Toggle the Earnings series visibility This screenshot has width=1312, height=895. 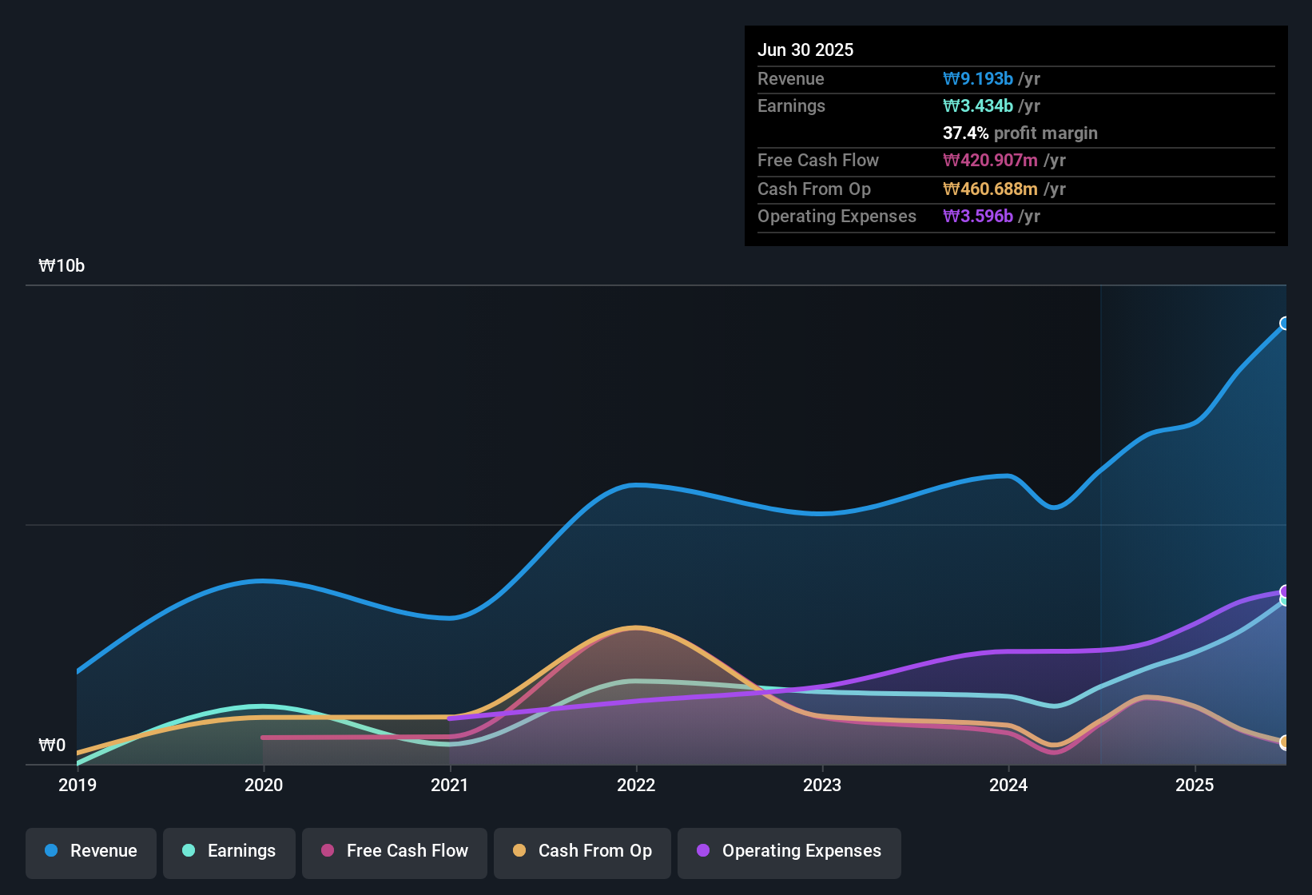tap(229, 852)
